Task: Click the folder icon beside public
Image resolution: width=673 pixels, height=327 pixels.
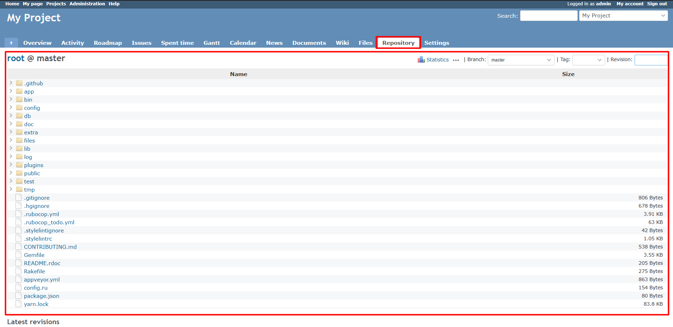Action: point(20,173)
